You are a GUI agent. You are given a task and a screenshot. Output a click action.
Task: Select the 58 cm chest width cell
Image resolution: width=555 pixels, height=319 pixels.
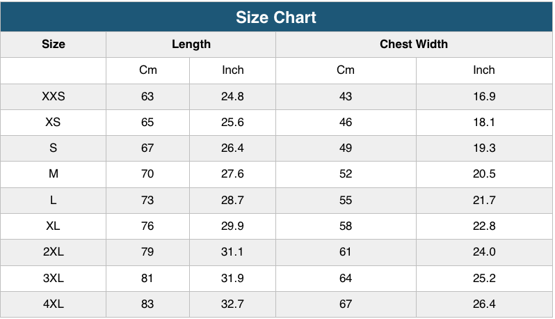click(x=346, y=226)
